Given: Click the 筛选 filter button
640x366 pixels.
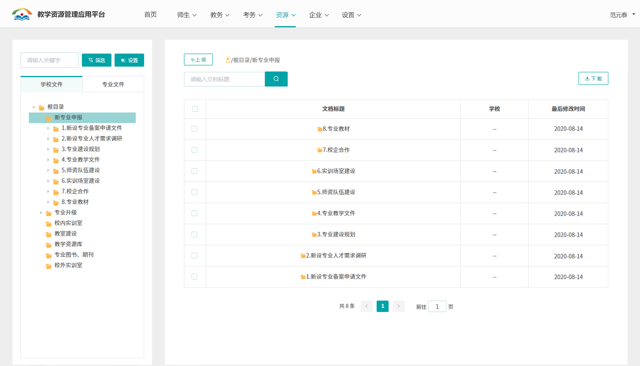Looking at the screenshot, I should click(x=97, y=60).
